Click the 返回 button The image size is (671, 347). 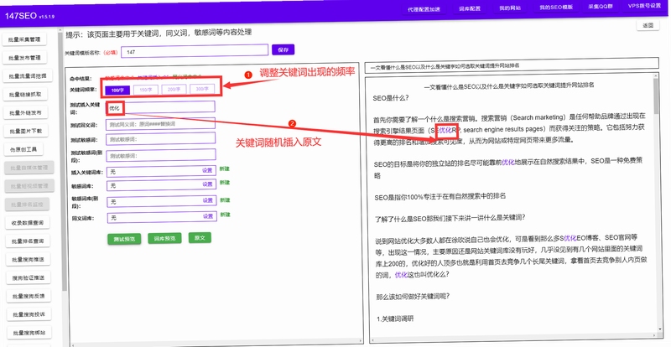click(x=648, y=25)
